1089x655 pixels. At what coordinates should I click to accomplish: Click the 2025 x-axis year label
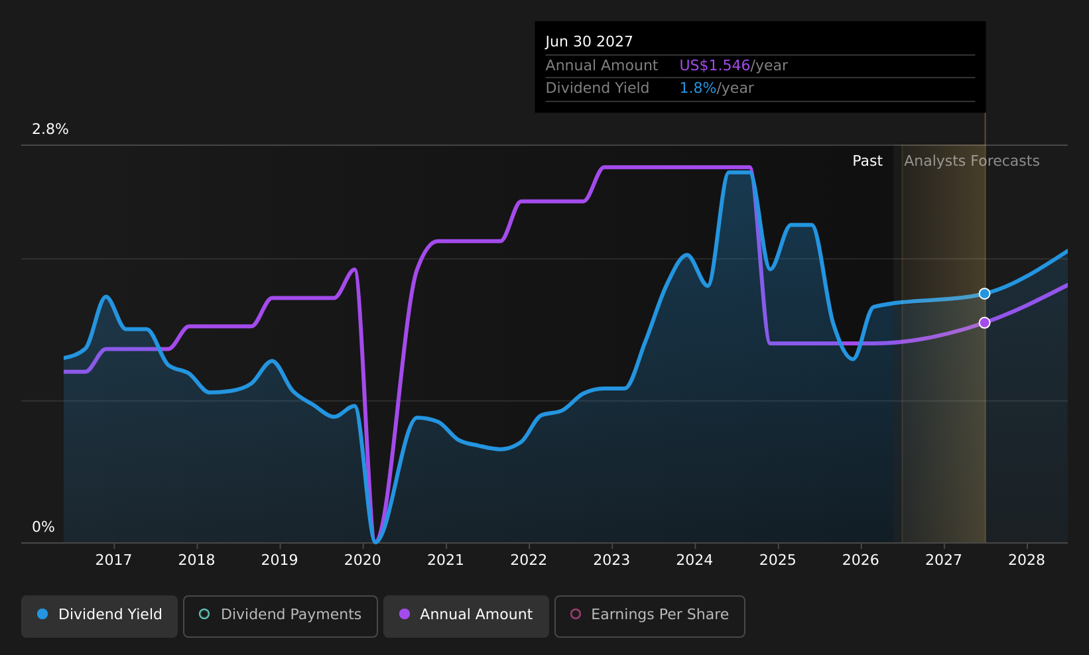(777, 560)
